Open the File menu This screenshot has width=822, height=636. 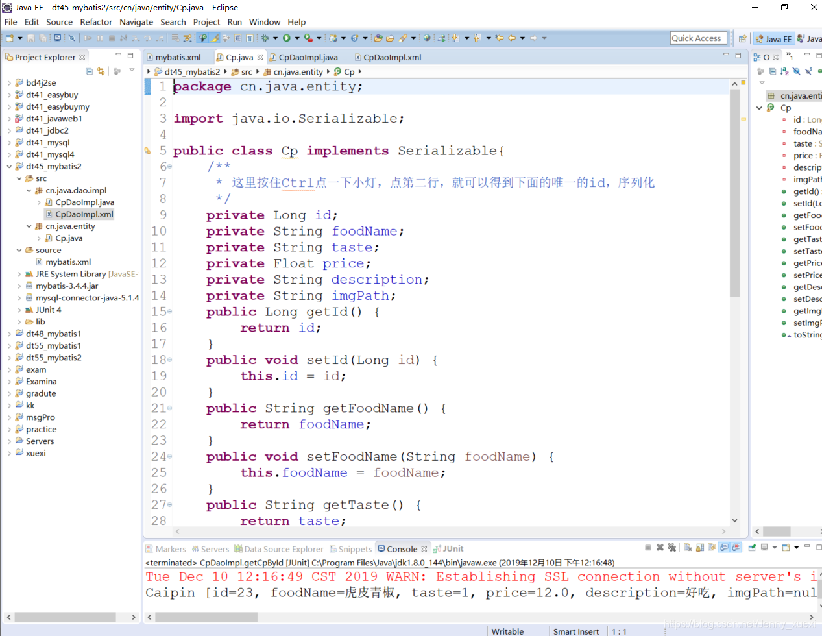[10, 22]
